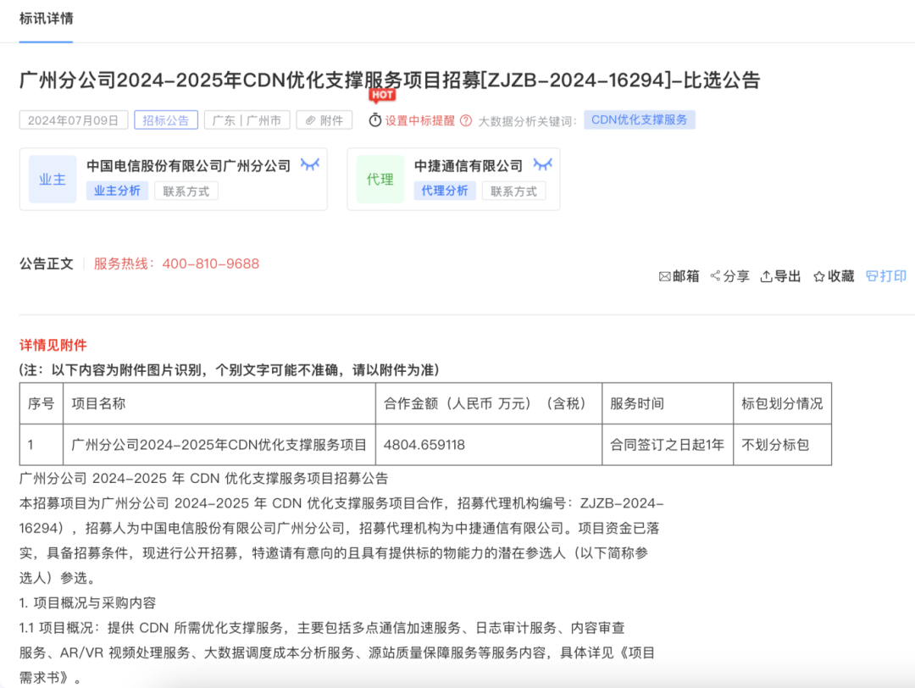Image resolution: width=915 pixels, height=688 pixels.
Task: Click the 项目名称 table header
Action: click(219, 403)
